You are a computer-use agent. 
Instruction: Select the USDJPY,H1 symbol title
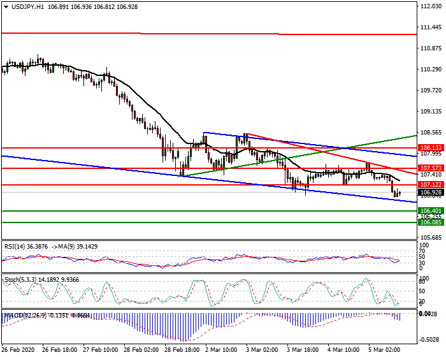[27, 7]
